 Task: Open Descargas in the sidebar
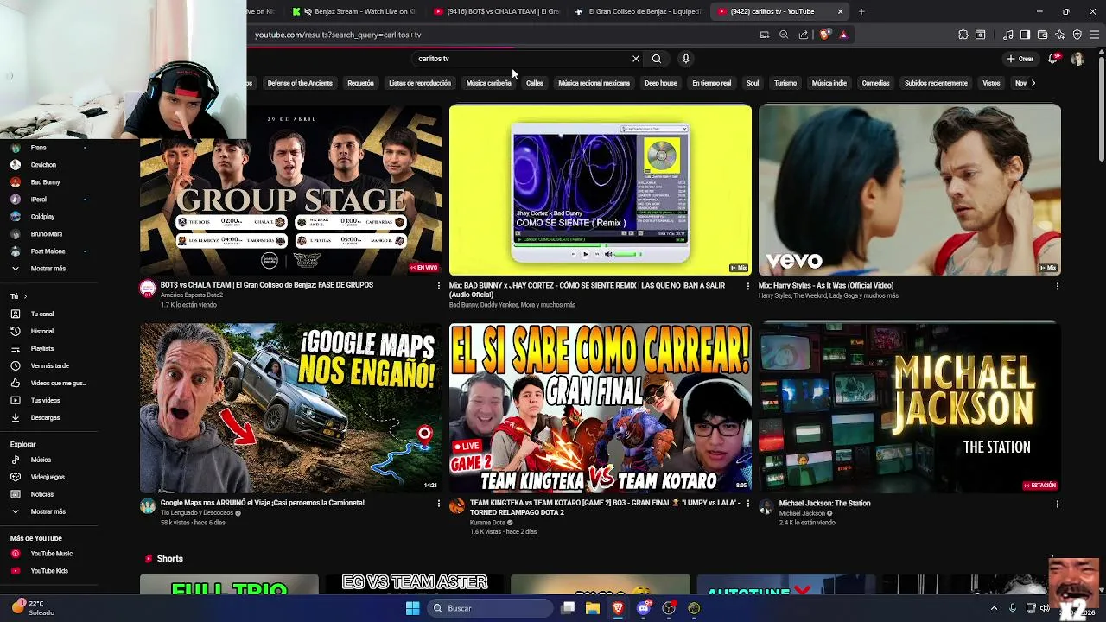45,417
